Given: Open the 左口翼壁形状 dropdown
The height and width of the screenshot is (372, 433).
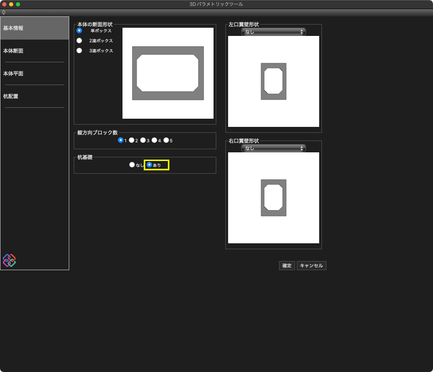Looking at the screenshot, I should tap(273, 32).
